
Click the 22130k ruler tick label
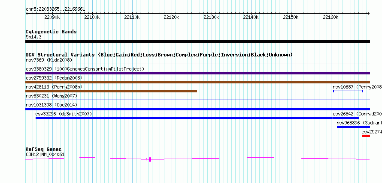tap(211, 18)
